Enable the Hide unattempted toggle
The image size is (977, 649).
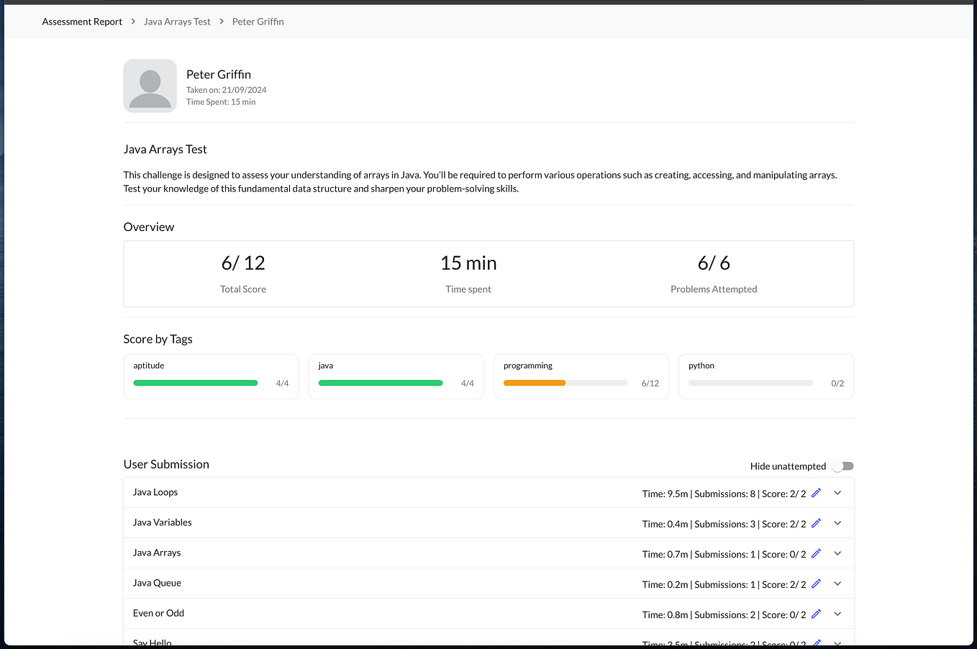tap(842, 466)
